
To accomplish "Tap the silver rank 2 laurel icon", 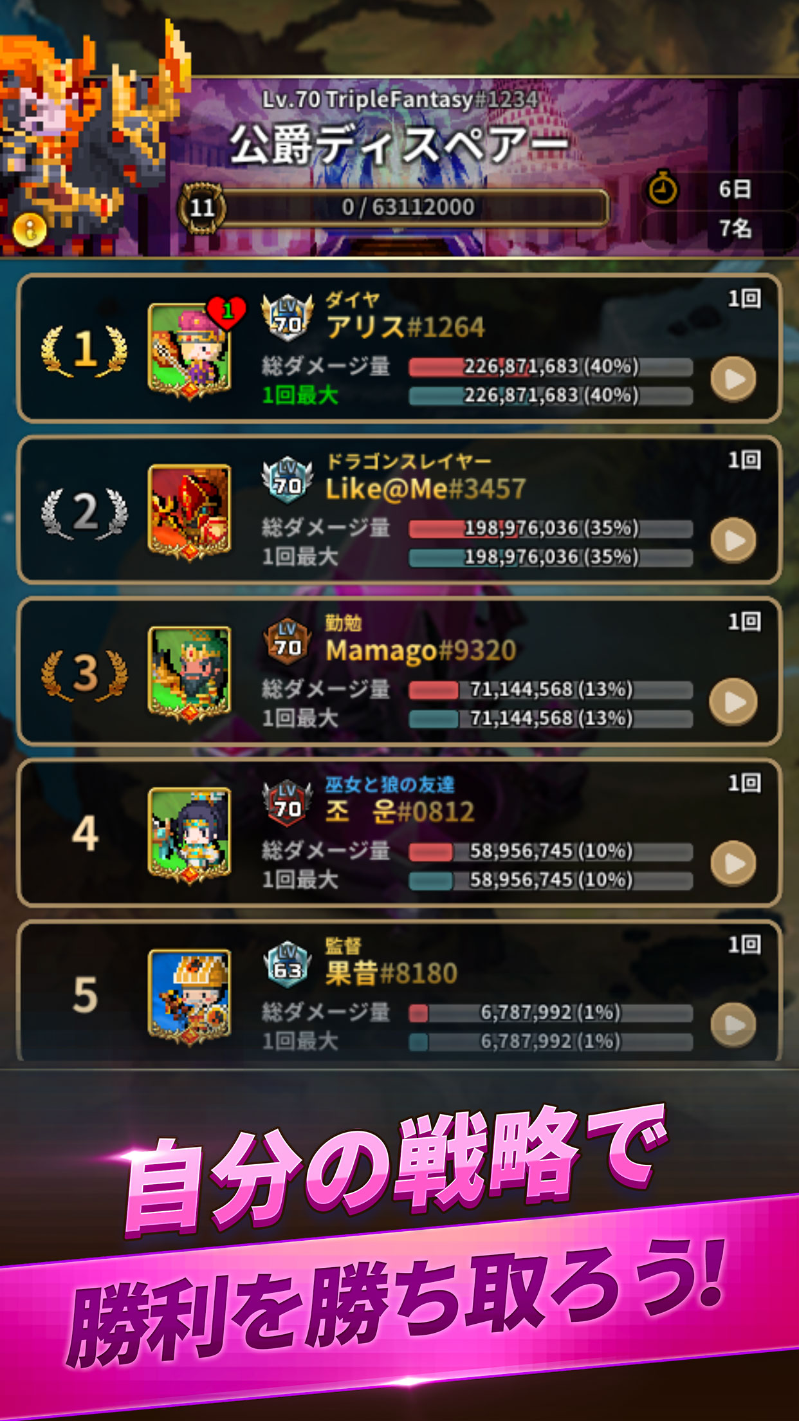I will coord(84,512).
